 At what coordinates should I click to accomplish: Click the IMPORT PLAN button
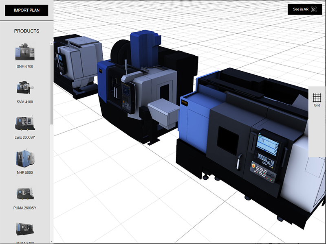coord(26,11)
